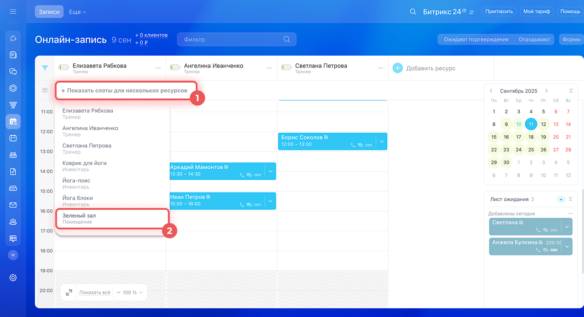Decrease zoom with the minus button
This screenshot has width=584, height=317.
pyautogui.click(x=119, y=292)
